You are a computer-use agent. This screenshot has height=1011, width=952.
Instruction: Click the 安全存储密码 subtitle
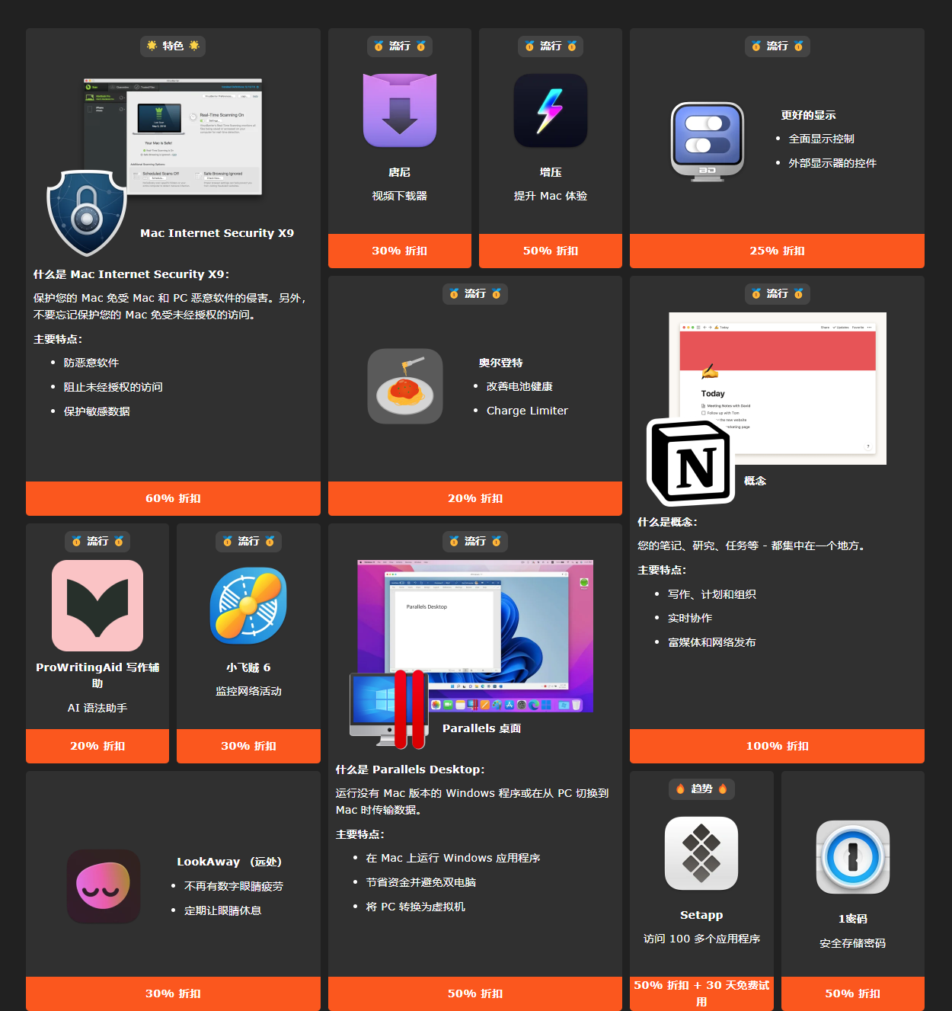click(853, 943)
